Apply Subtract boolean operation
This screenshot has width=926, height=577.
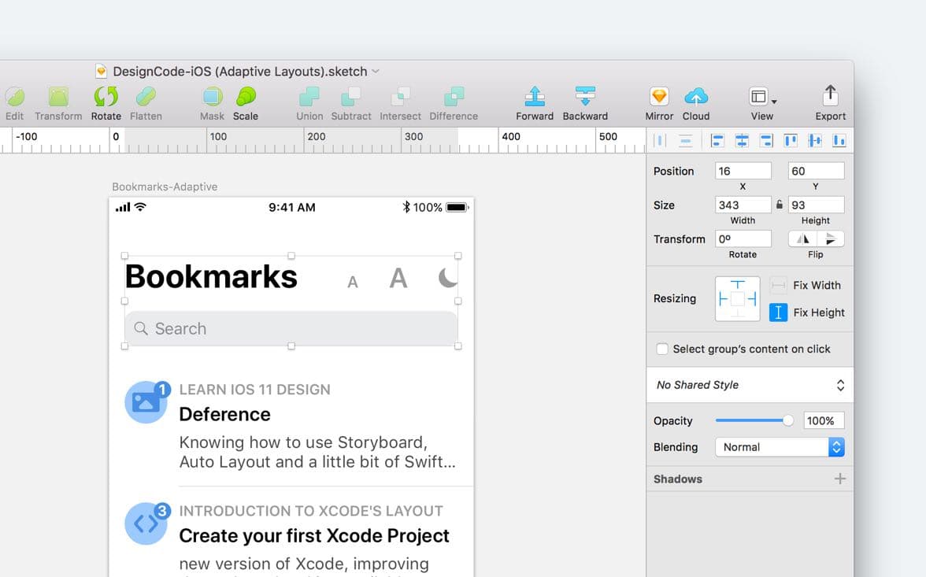coord(351,103)
